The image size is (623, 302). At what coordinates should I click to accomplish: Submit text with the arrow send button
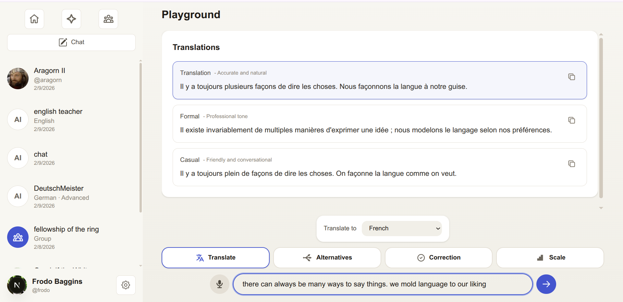click(546, 284)
